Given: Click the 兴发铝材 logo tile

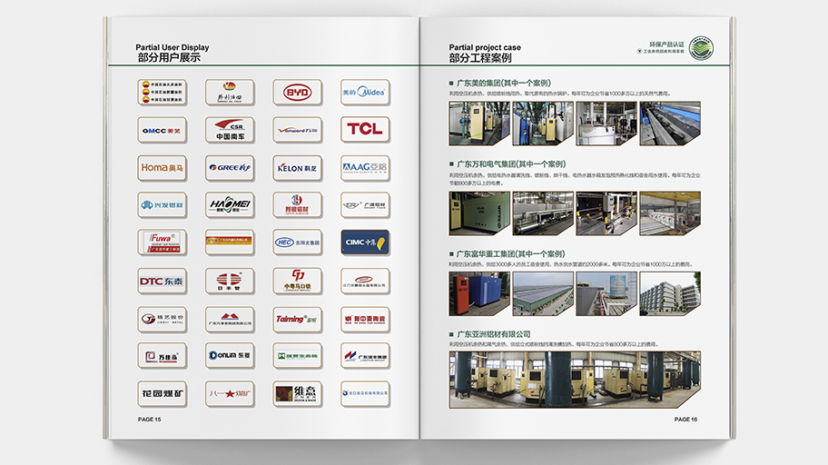Looking at the screenshot, I should [163, 205].
